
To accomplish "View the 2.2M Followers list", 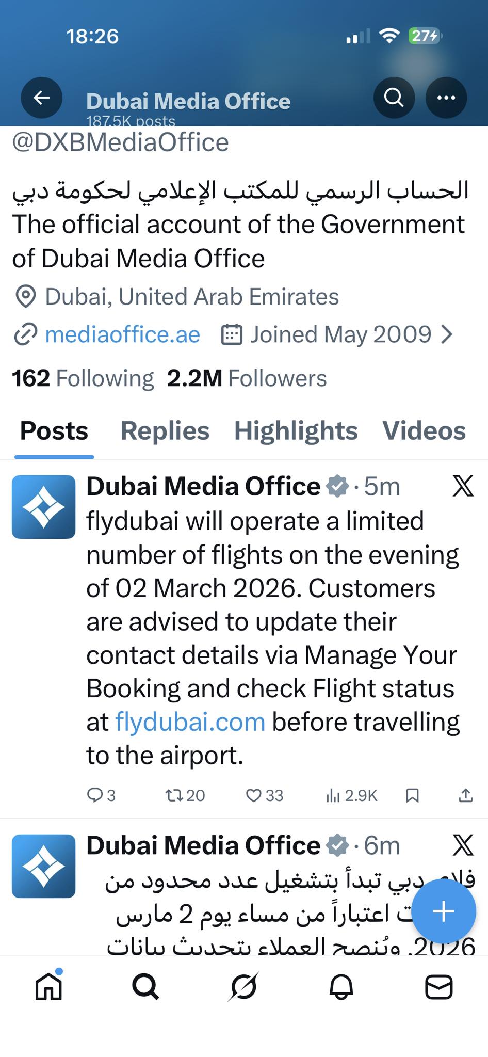I will point(247,378).
